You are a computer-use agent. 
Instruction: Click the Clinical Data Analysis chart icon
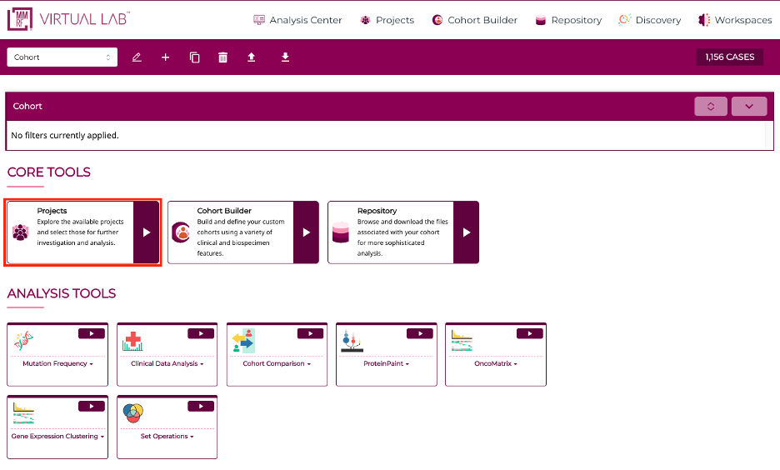tap(132, 341)
